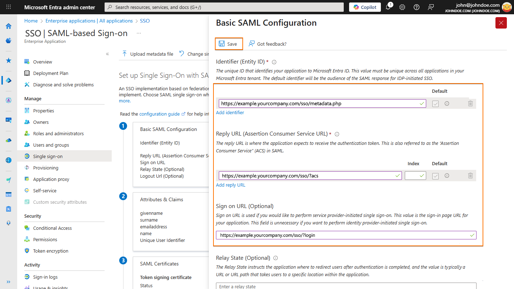Image resolution: width=514 pixels, height=289 pixels.
Task: Launch Copilot from the top bar
Action: coord(365,7)
